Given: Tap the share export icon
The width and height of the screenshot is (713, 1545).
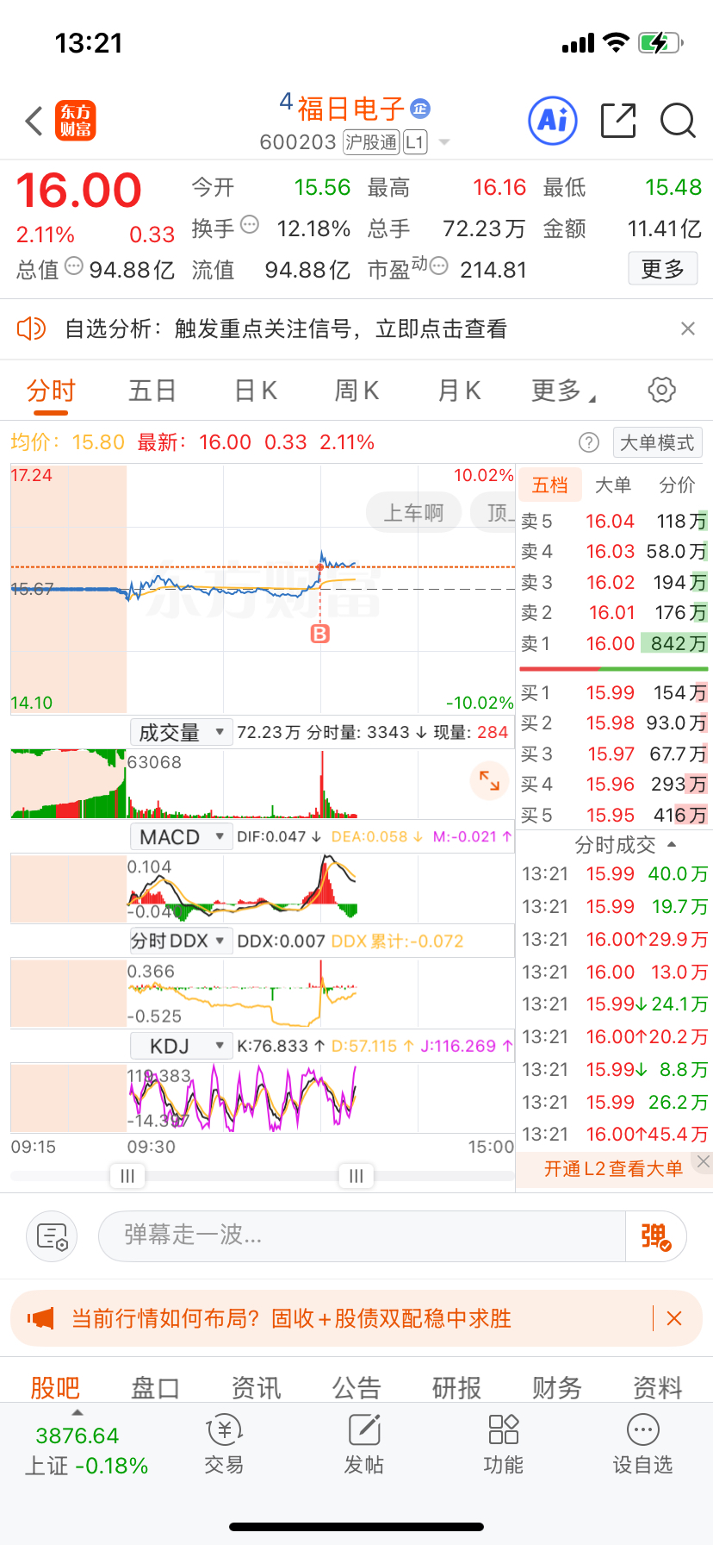Looking at the screenshot, I should (x=617, y=121).
